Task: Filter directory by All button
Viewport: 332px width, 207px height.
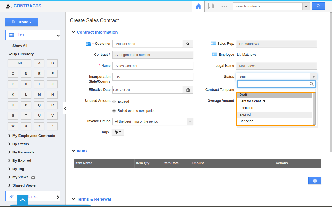Action: [20, 63]
